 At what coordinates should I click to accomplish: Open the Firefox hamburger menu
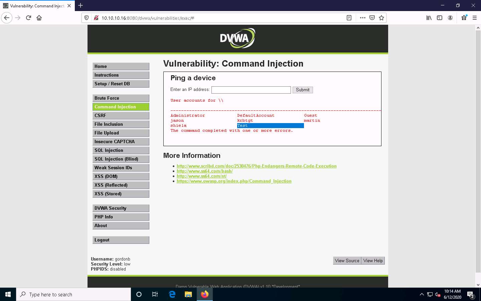(475, 18)
